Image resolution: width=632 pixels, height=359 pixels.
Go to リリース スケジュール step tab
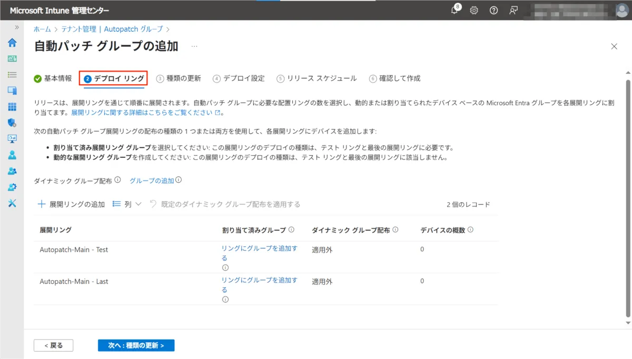(317, 78)
